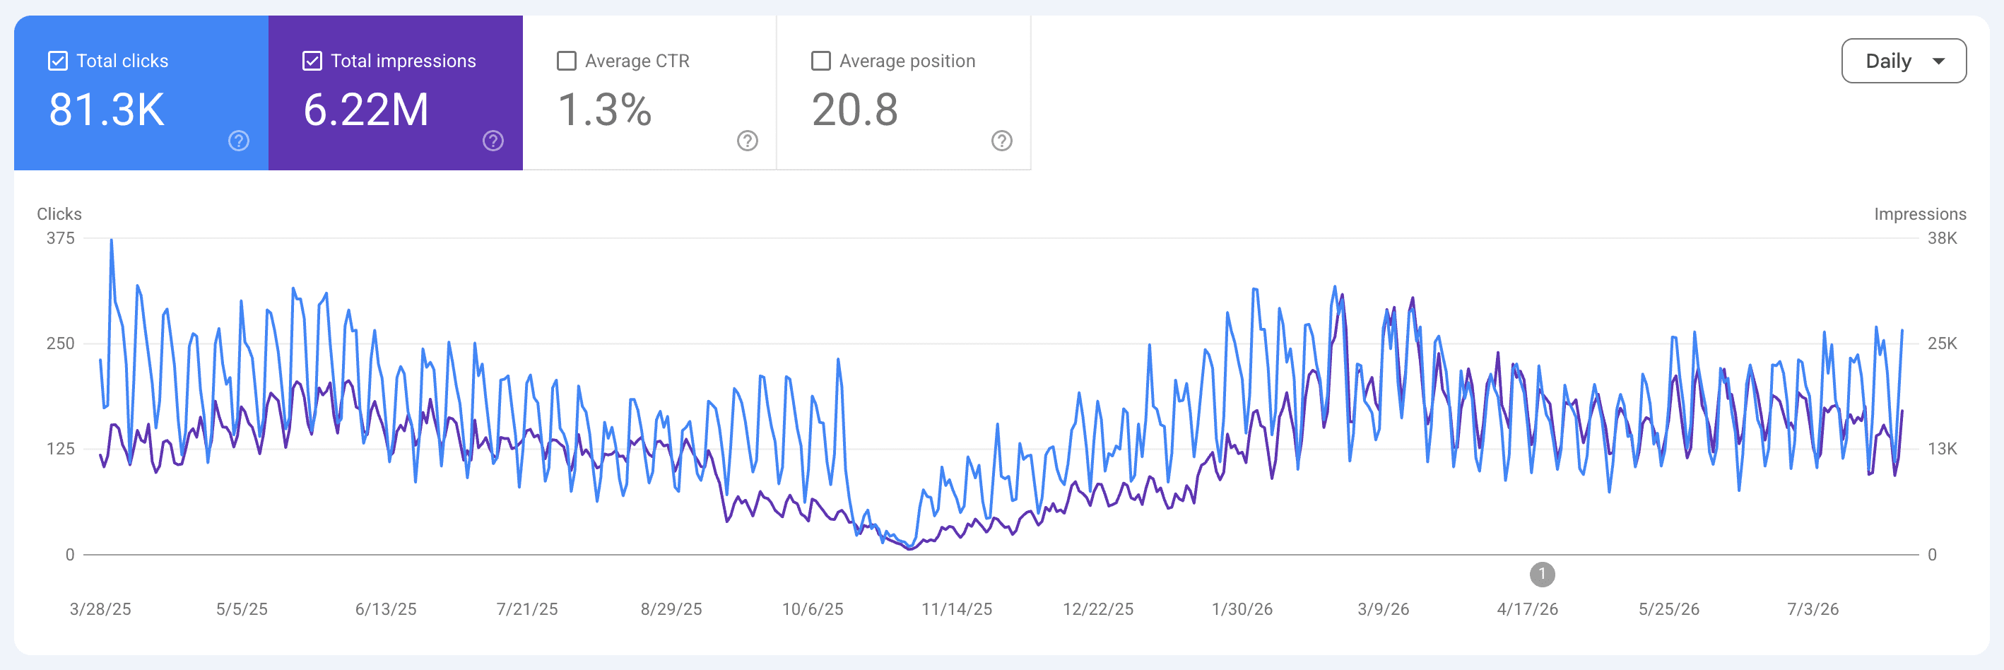The image size is (2004, 670).
Task: Open help icon on Average CTR card
Action: pos(748,141)
